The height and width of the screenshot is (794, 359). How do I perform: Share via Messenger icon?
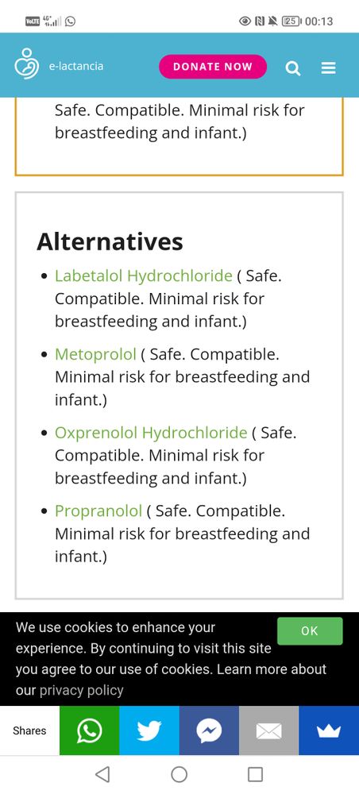[209, 730]
